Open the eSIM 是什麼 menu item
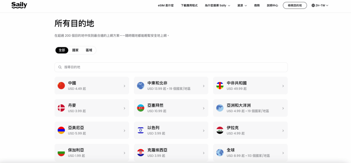 click(x=166, y=5)
